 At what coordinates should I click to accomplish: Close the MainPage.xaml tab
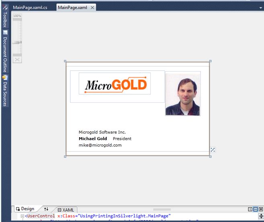(x=92, y=8)
